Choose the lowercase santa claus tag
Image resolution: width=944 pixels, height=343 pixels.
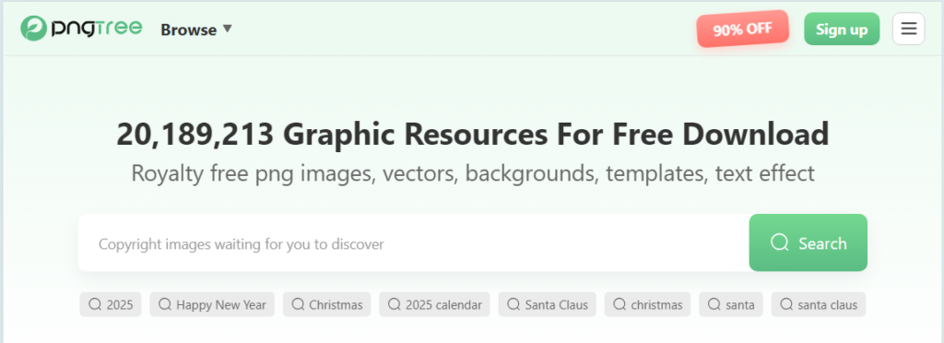tap(819, 304)
